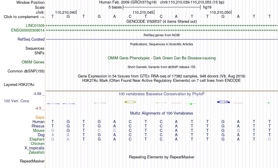Click the large yellow C conservation logo
Screen dimensions: 278x168
pyautogui.click(x=130, y=102)
